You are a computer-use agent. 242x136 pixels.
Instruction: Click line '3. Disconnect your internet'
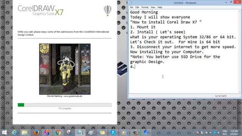(x=183, y=47)
